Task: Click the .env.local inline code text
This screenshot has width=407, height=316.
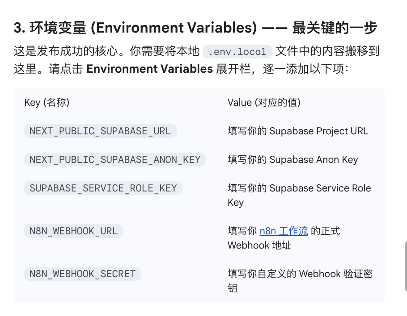Action: 237,51
